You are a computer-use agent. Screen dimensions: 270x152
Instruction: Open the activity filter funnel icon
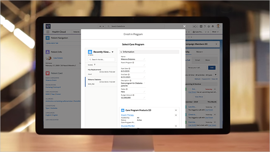[x=216, y=75]
